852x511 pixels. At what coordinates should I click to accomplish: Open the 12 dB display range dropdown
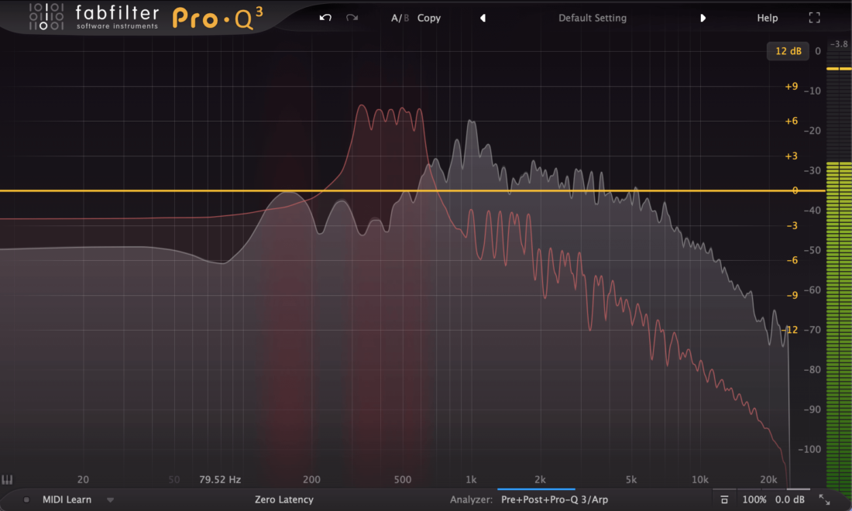pos(788,51)
